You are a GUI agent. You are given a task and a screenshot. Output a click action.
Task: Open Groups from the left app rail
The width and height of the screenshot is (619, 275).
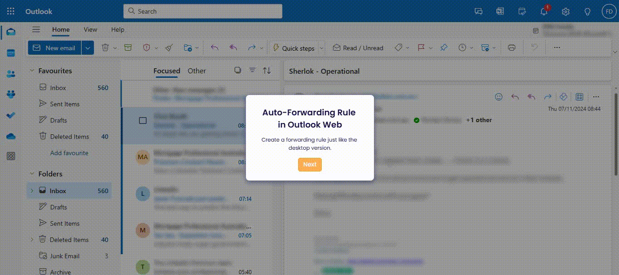11,95
